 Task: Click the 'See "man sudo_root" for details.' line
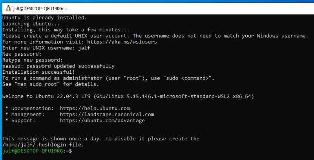[x=51, y=84]
